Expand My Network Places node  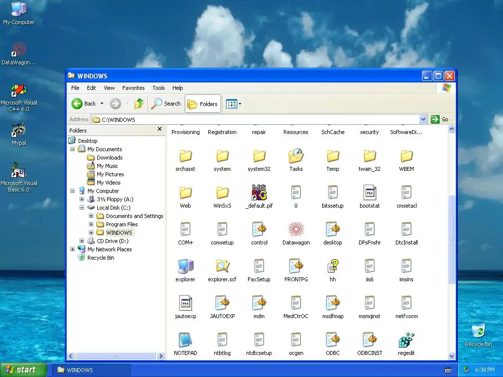click(x=73, y=249)
